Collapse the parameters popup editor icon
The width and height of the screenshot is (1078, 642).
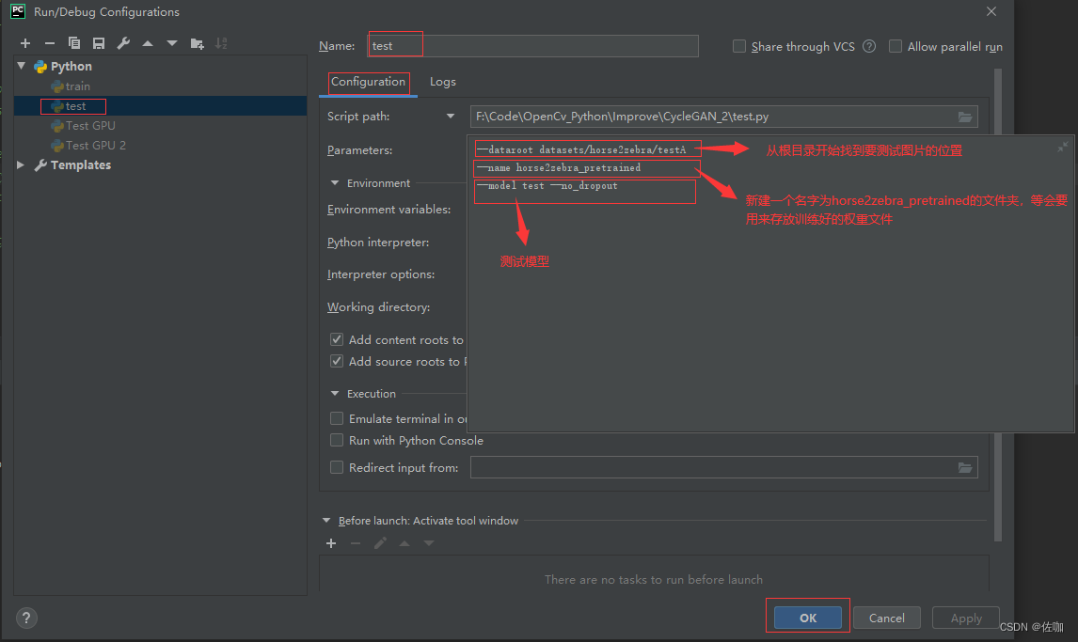tap(1062, 147)
